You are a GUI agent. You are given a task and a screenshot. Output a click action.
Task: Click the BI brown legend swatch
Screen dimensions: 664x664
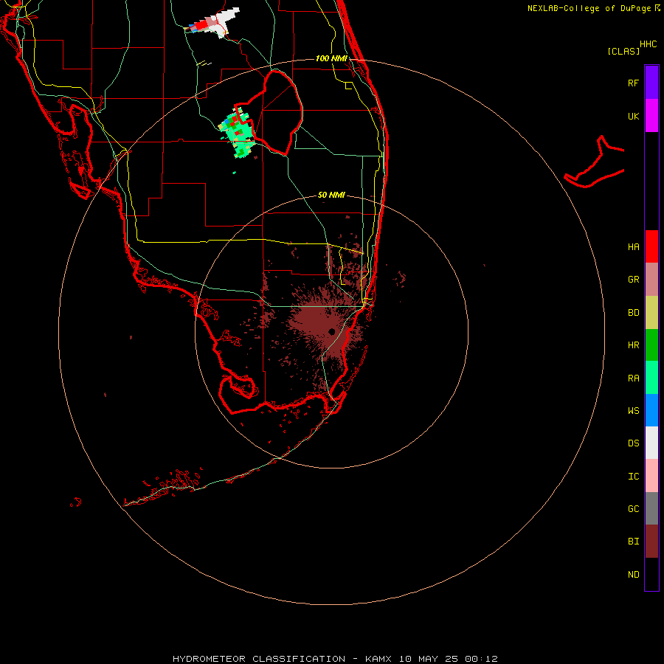click(x=651, y=542)
